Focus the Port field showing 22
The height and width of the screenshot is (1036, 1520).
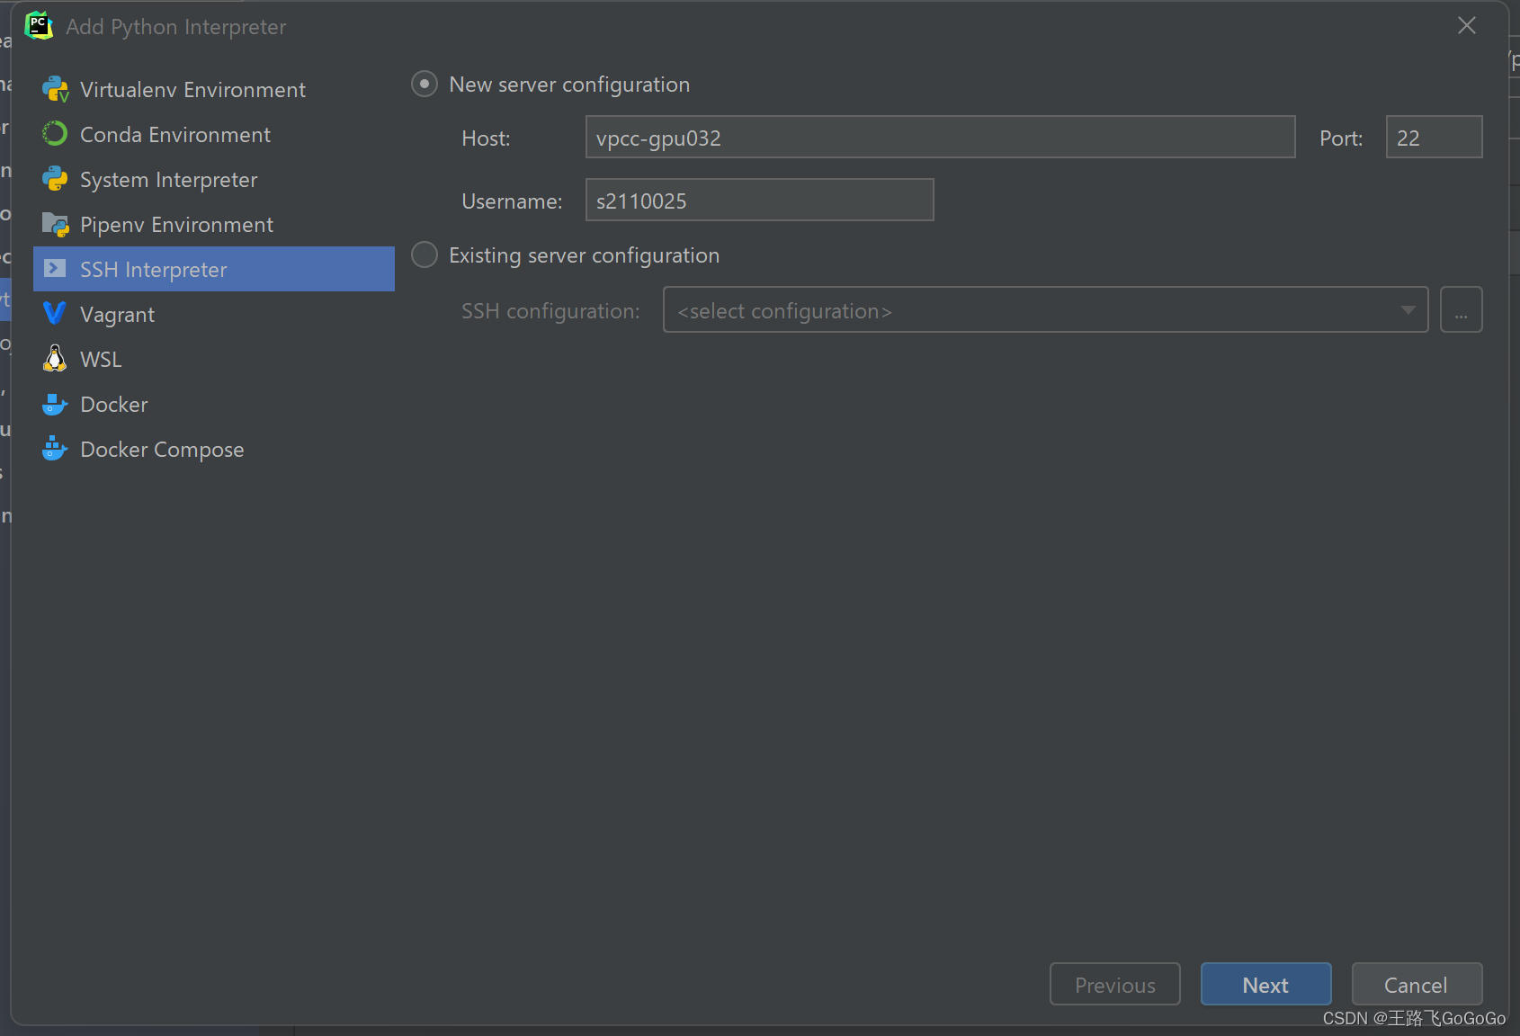pos(1434,137)
